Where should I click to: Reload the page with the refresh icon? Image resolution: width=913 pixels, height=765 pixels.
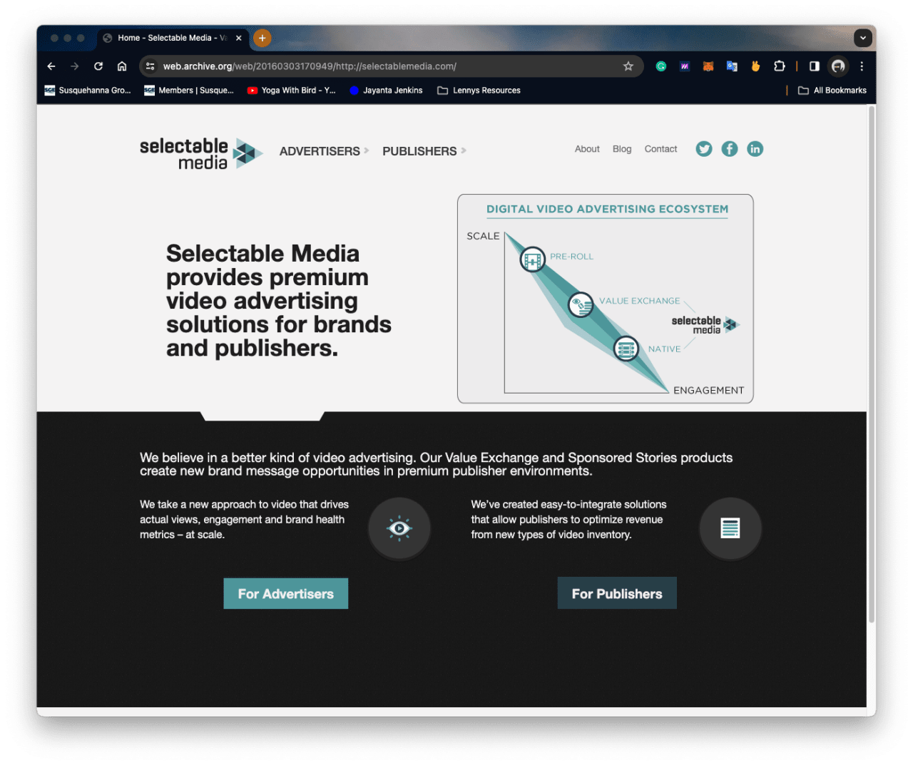pos(98,66)
